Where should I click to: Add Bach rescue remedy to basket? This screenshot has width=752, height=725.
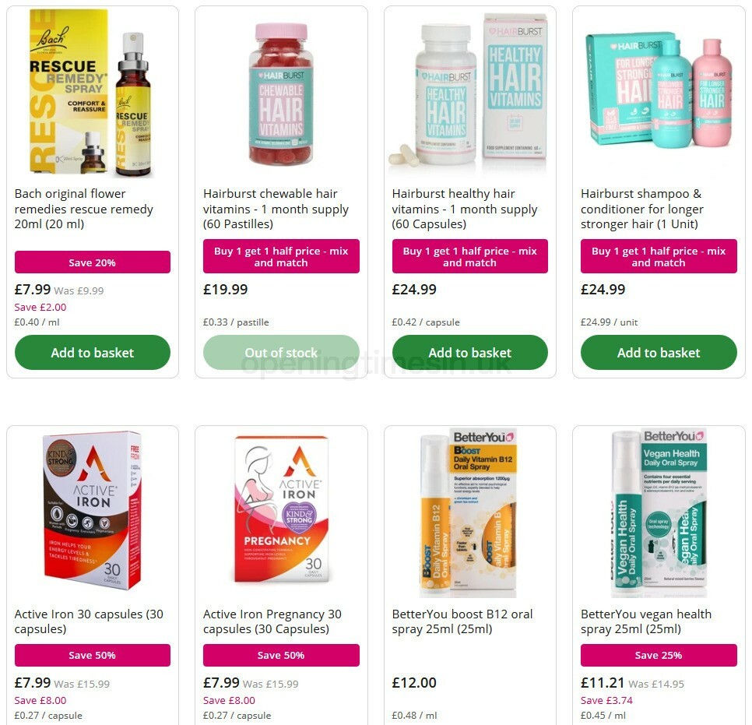pyautogui.click(x=93, y=353)
